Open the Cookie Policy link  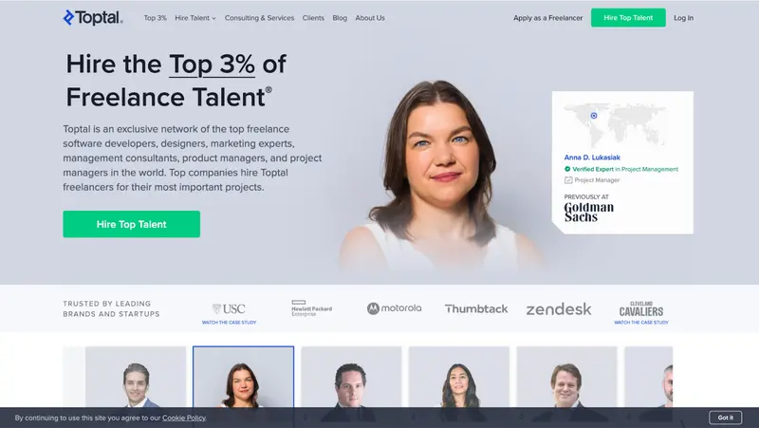(x=184, y=418)
